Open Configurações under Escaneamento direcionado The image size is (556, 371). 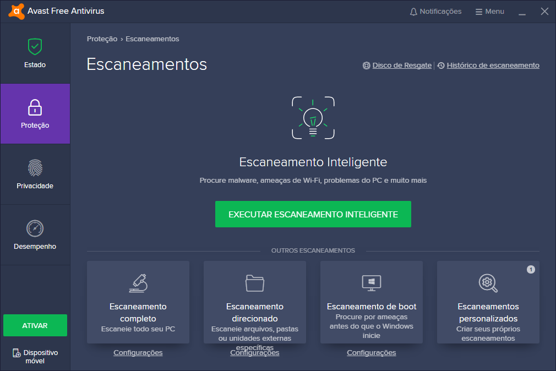tap(254, 352)
